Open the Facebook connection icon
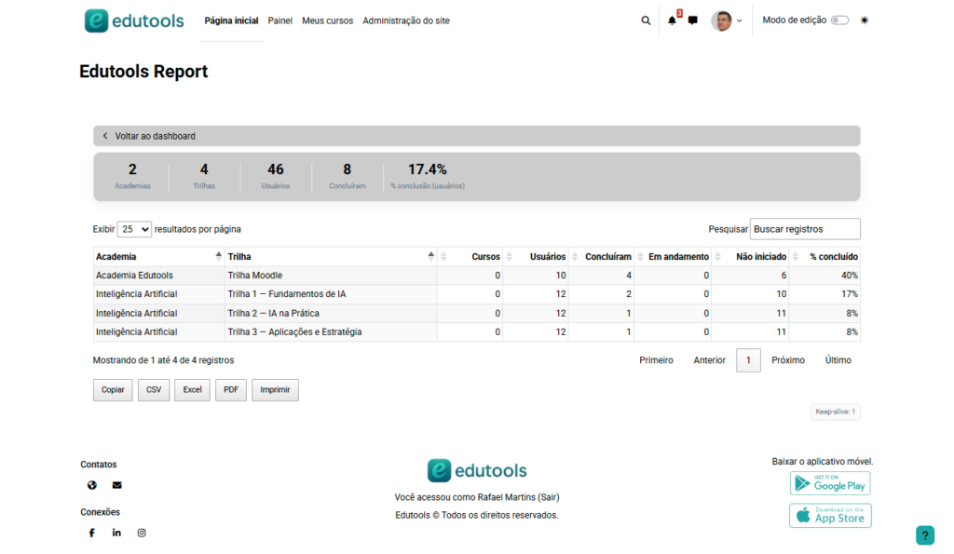 92,533
